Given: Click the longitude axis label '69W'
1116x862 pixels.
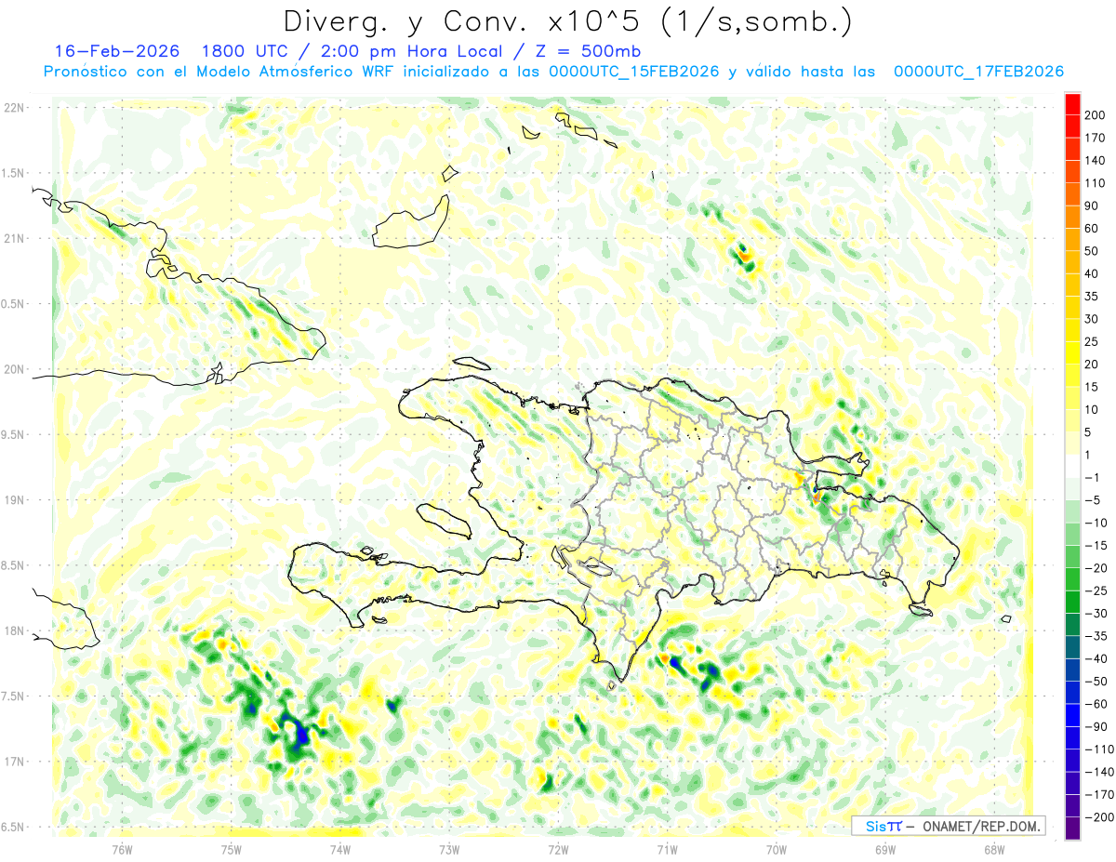Looking at the screenshot, I should pos(885,849).
